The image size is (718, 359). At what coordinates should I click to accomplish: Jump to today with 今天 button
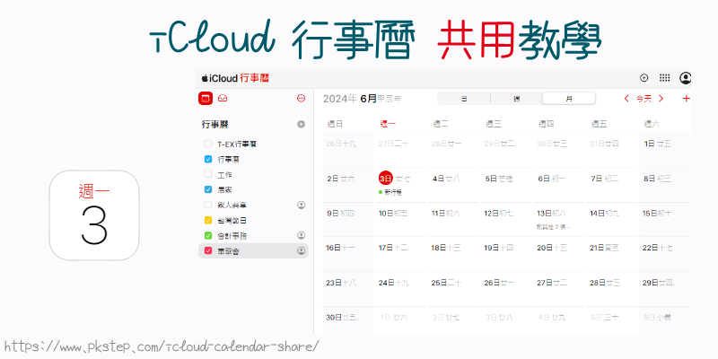click(x=644, y=99)
